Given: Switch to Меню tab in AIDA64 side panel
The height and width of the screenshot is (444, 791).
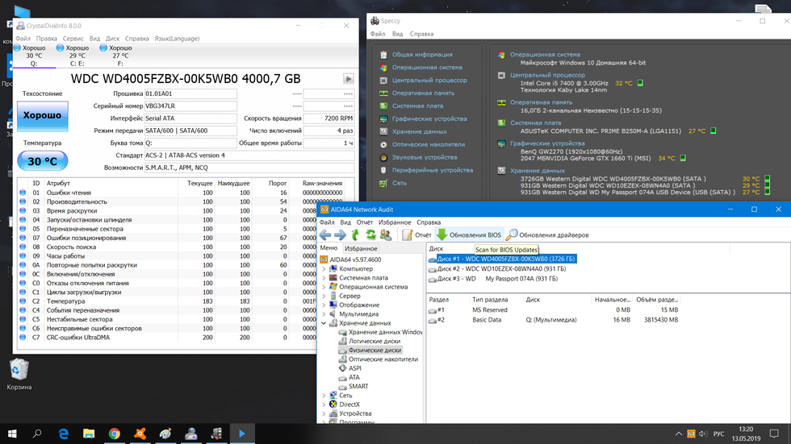Looking at the screenshot, I should (329, 247).
